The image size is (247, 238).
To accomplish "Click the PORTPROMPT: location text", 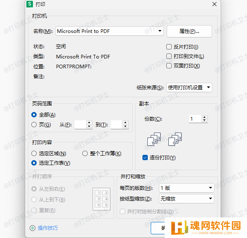I will click(74, 66).
